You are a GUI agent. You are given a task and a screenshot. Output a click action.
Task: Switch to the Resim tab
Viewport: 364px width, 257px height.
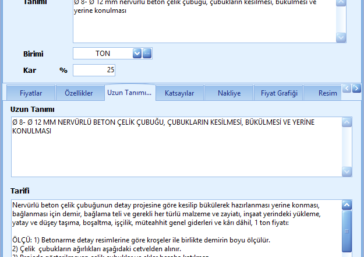326,93
